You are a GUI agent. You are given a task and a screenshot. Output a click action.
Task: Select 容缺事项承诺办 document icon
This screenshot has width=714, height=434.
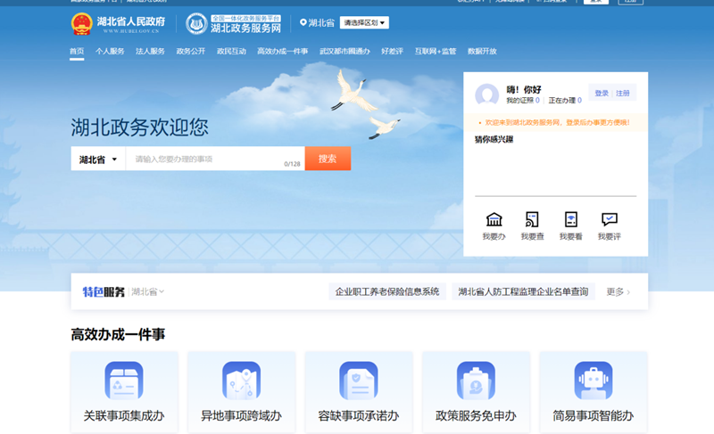(x=358, y=381)
